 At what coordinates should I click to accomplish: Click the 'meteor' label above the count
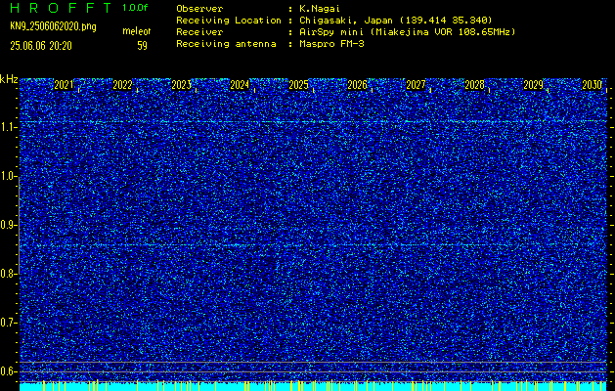tap(136, 31)
